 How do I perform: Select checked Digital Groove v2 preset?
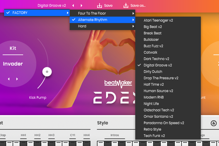(x=168, y=65)
